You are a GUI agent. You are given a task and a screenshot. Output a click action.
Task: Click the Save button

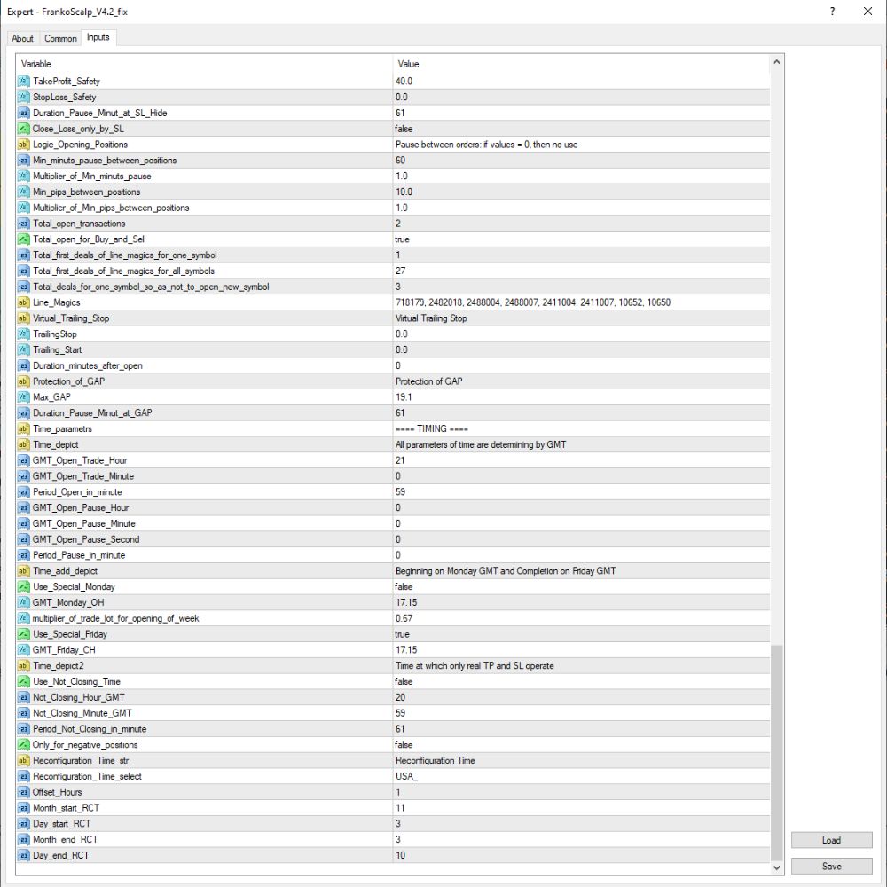pos(831,866)
